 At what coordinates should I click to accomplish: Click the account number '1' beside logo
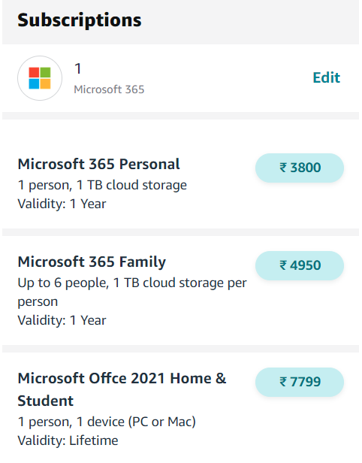[78, 68]
